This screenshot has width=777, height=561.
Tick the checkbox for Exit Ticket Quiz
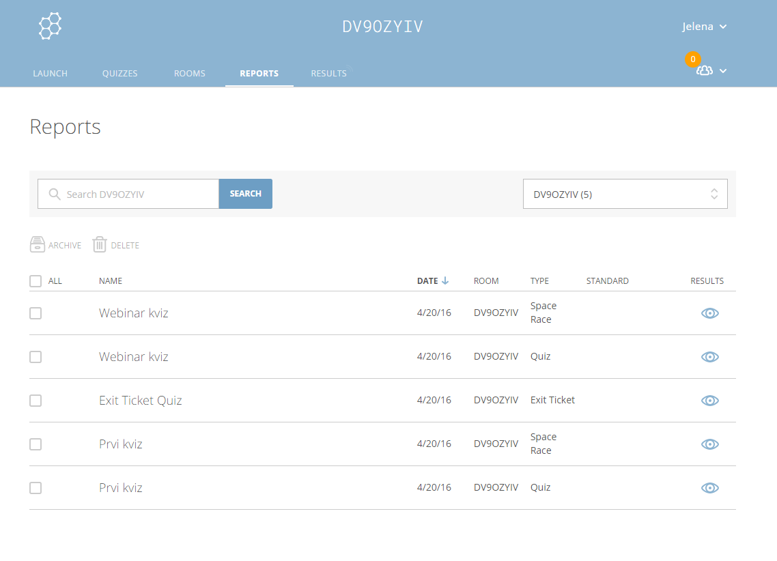36,401
